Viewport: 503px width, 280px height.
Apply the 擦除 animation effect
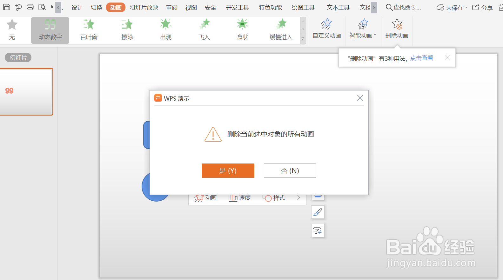(127, 30)
